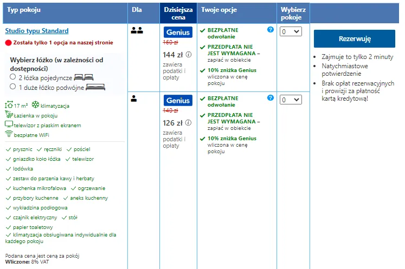This screenshot has height=269, width=405.
Task: Click green checkmark beside second PRZEDPŁATA NIE JEST WYMAGANA
Action: point(203,115)
